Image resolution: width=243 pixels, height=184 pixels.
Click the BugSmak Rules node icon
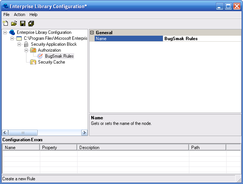pos(40,56)
